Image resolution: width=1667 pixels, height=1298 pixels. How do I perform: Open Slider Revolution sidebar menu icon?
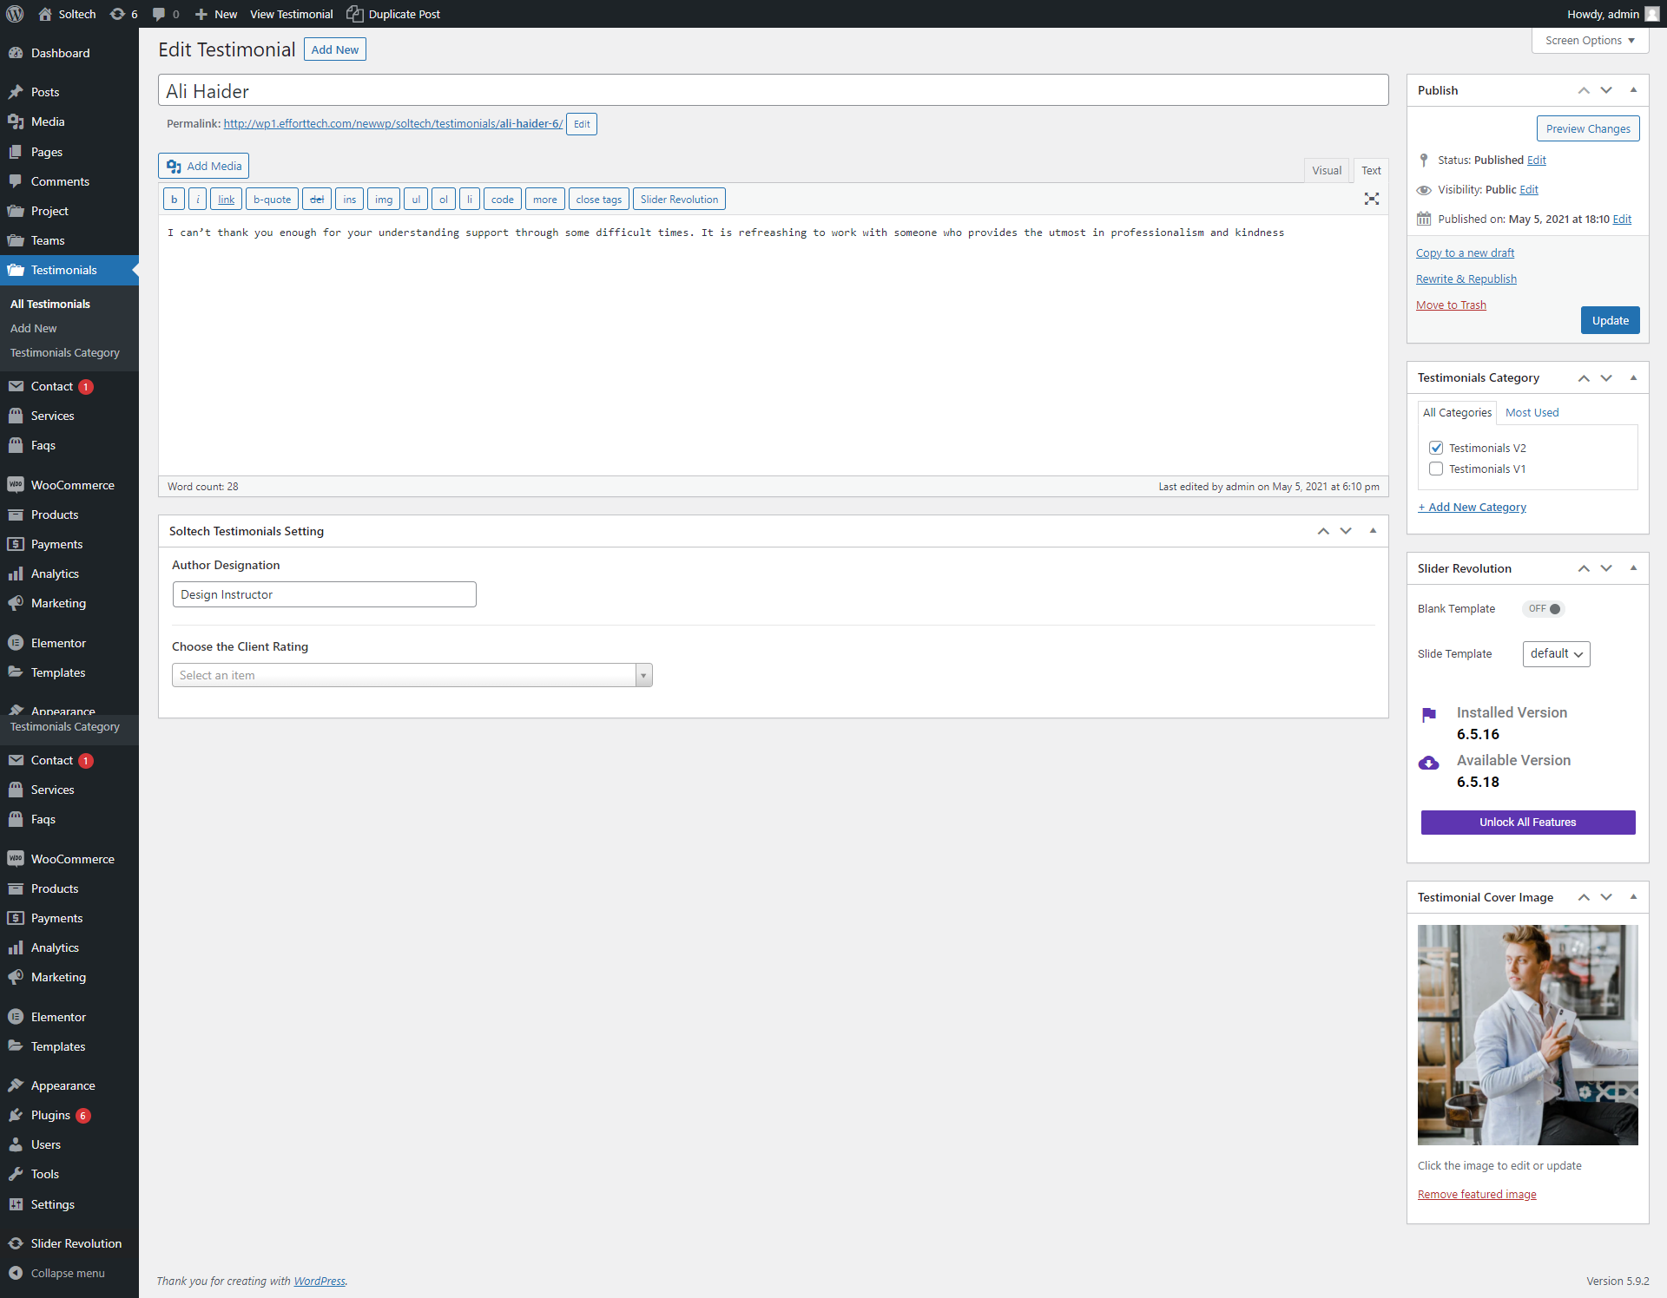click(16, 1243)
